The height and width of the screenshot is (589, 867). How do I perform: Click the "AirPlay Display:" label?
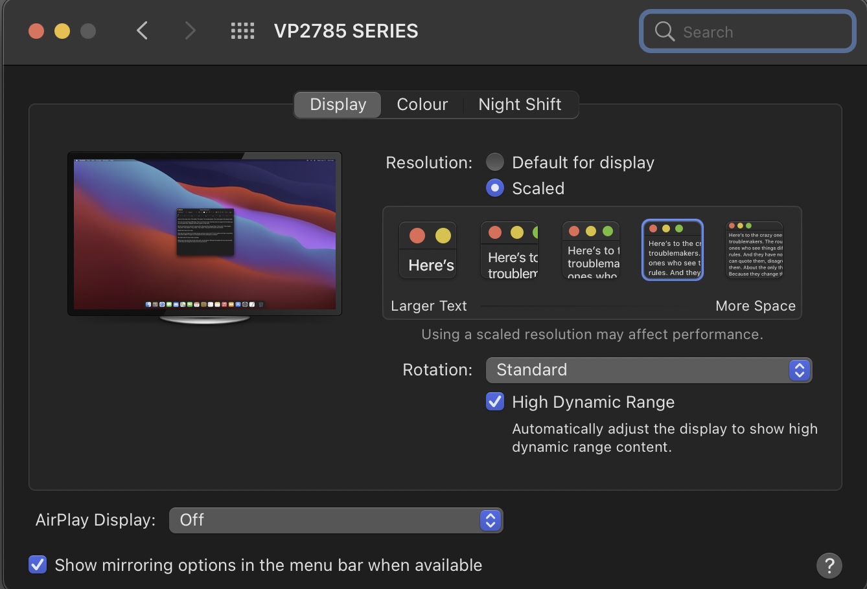point(96,520)
